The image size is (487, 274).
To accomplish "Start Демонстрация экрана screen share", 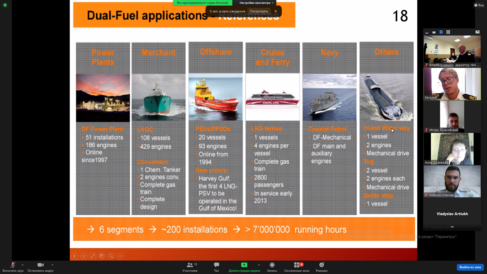I will pyautogui.click(x=244, y=267).
